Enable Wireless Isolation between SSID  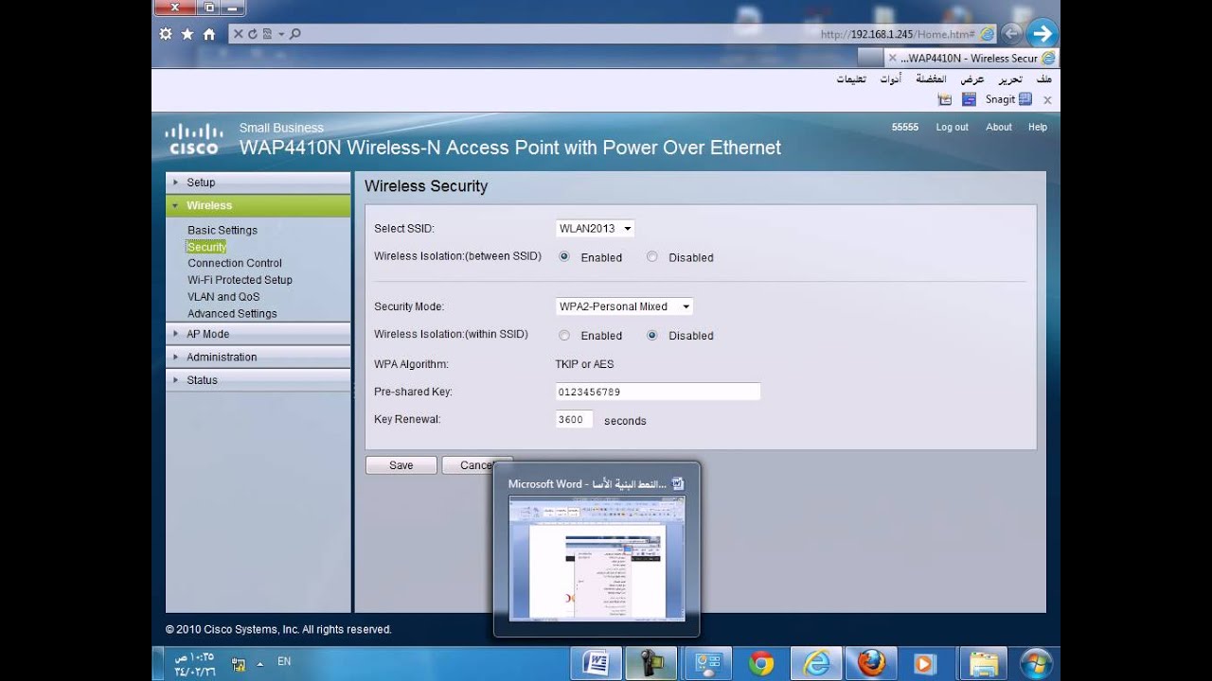tap(564, 256)
